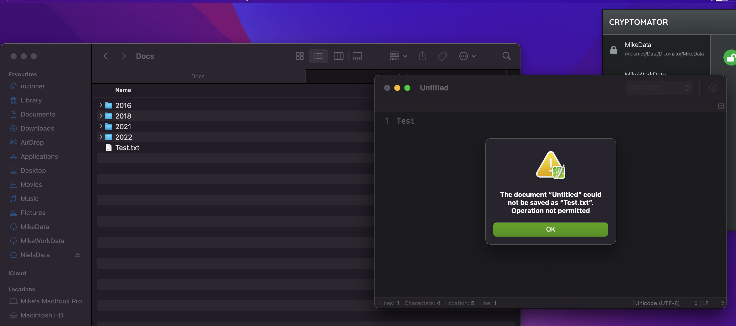Open Movies in the Finder sidebar
This screenshot has height=326, width=736.
click(x=31, y=185)
